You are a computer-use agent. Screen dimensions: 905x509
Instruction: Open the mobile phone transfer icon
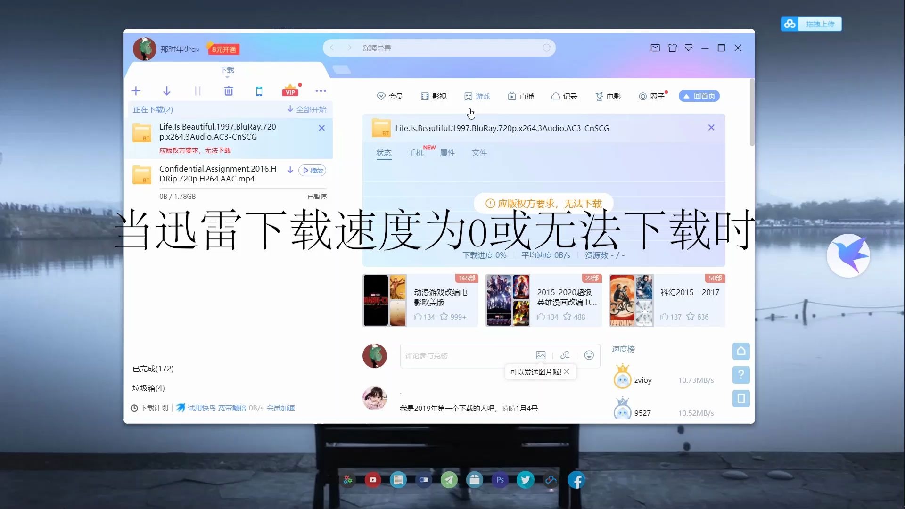pos(259,91)
